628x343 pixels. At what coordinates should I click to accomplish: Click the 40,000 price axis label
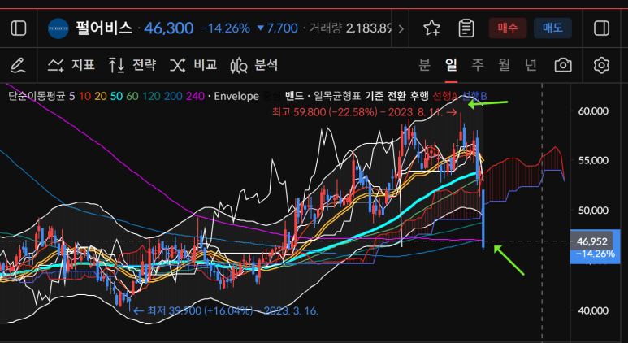coord(592,310)
